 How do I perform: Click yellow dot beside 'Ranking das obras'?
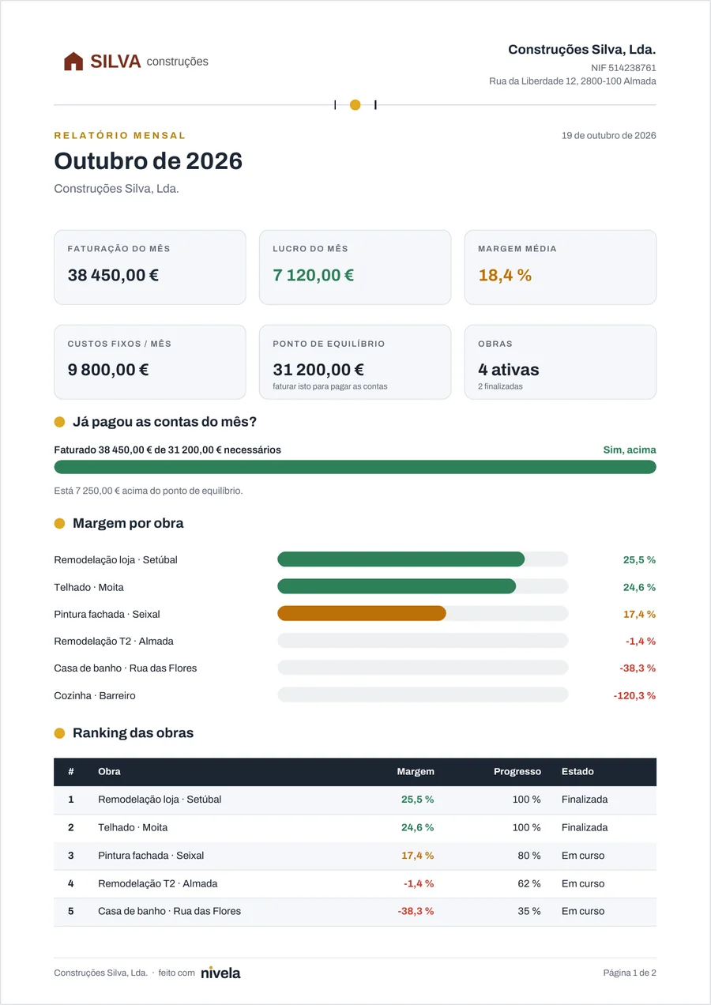point(59,733)
